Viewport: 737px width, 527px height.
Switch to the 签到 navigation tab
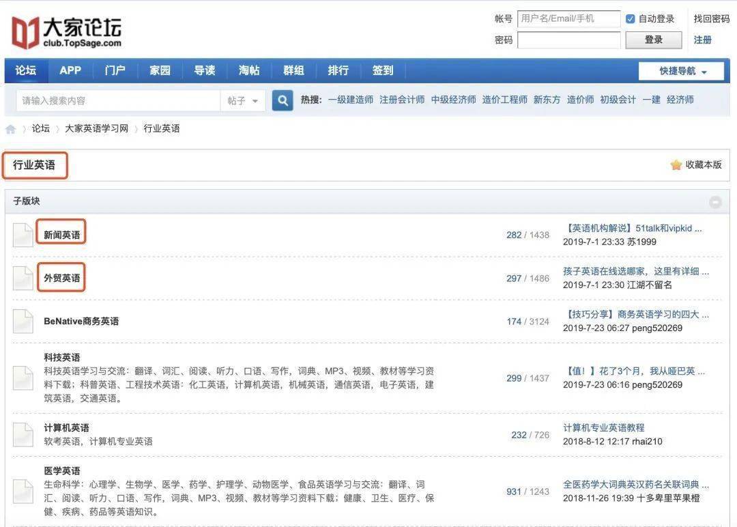[x=383, y=70]
